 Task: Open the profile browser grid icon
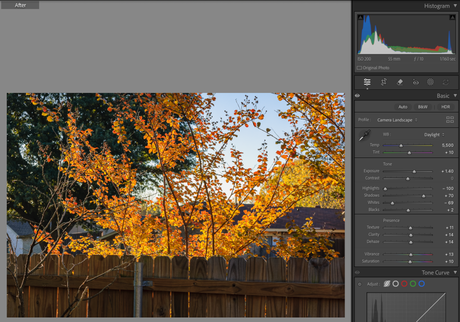(x=450, y=120)
